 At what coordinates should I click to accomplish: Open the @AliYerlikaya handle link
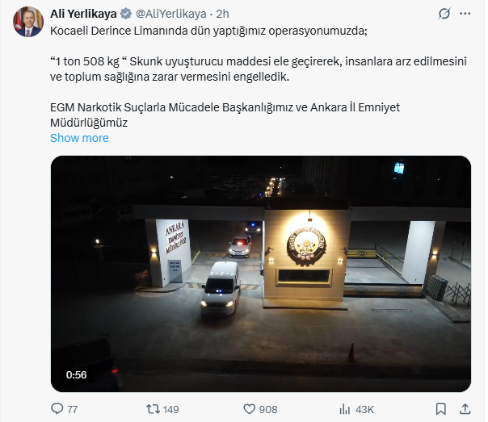pos(170,14)
